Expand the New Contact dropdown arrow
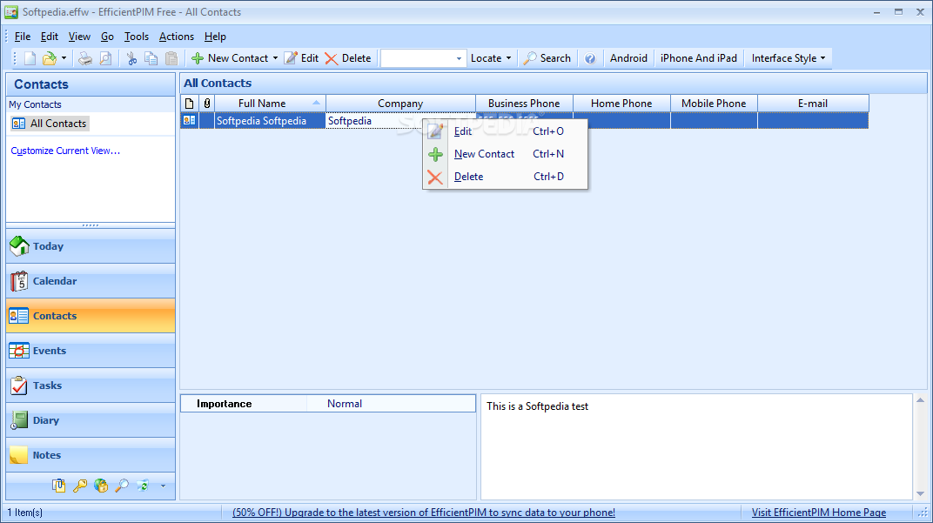Screen dimensions: 933x523 coord(275,58)
